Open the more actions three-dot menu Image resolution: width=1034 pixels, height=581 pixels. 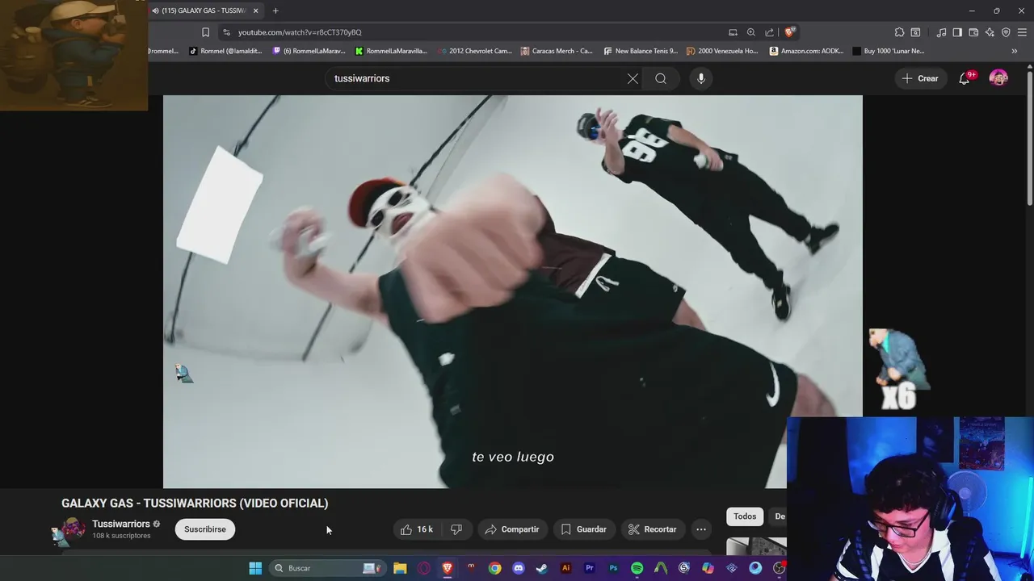click(701, 529)
